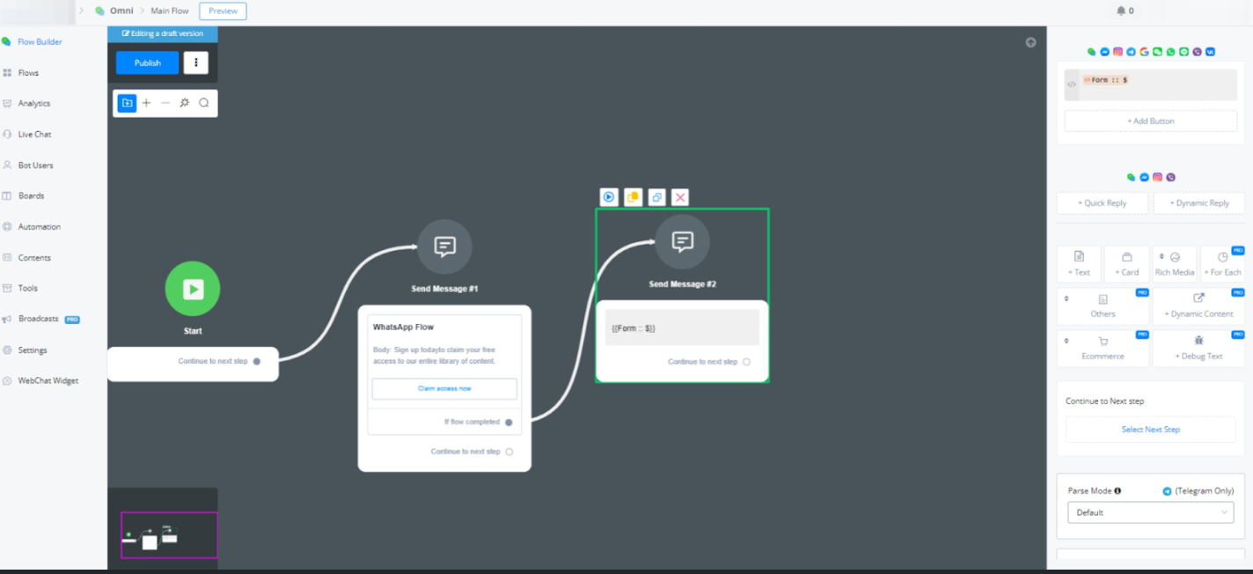Viewport: 1253px width, 574px height.
Task: Go to Live Chat in the sidebar
Action: point(34,134)
